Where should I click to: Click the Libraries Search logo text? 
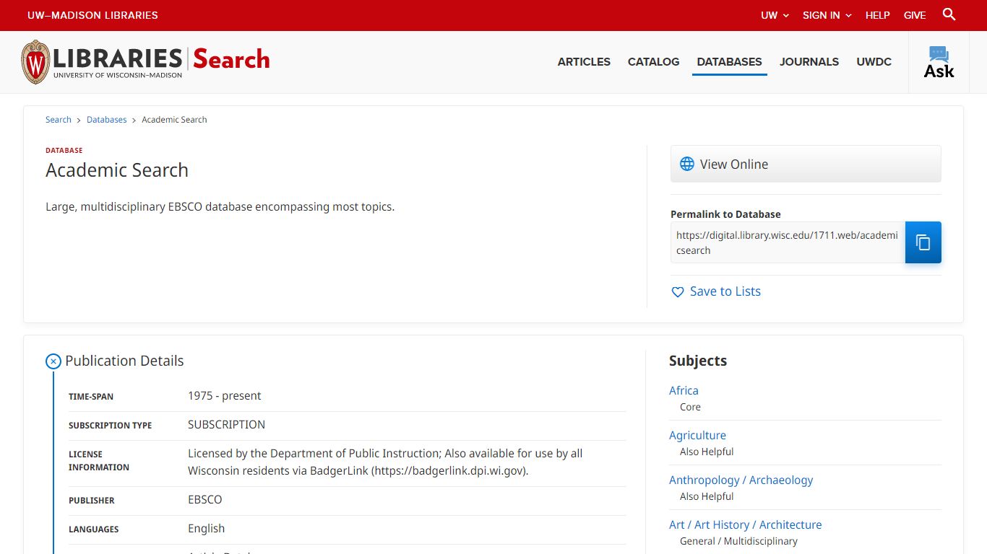coord(161,61)
